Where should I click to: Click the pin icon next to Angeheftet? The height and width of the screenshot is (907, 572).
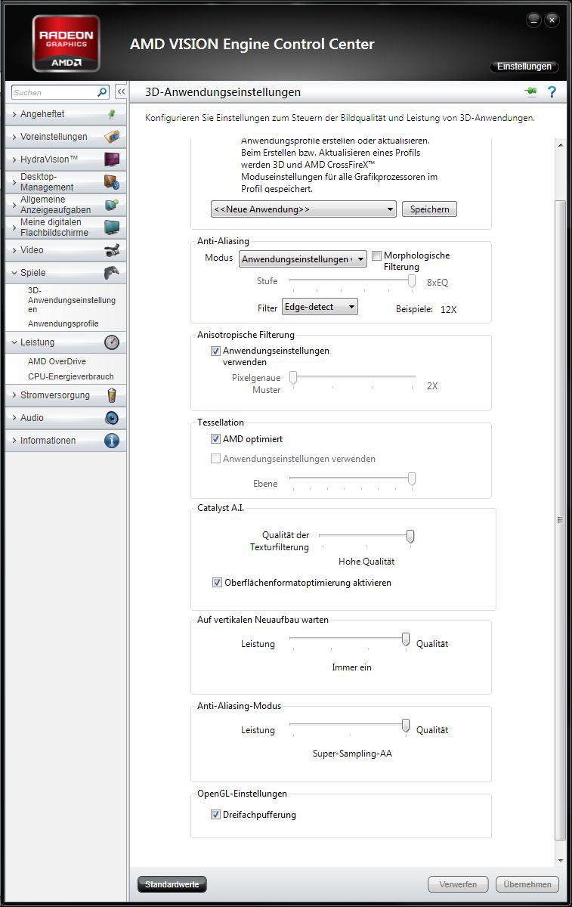tap(112, 114)
